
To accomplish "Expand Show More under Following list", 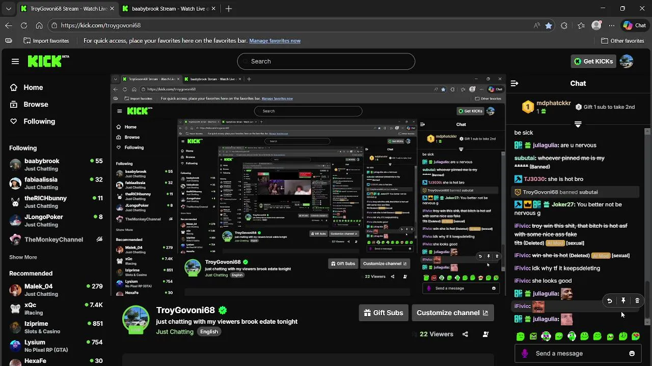I will pos(23,257).
